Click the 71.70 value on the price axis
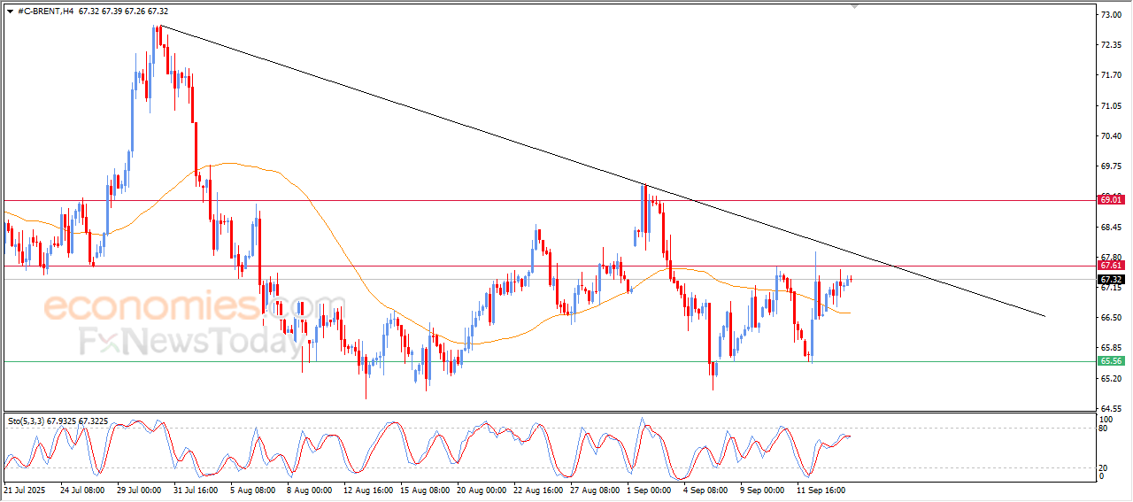Viewport: 1133px width, 502px height. pyautogui.click(x=1113, y=75)
